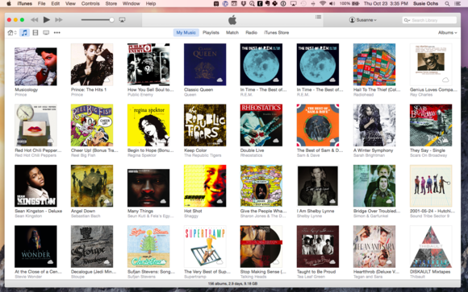Open the Window menu
Viewport: 468px width, 292px height.
[131, 3]
